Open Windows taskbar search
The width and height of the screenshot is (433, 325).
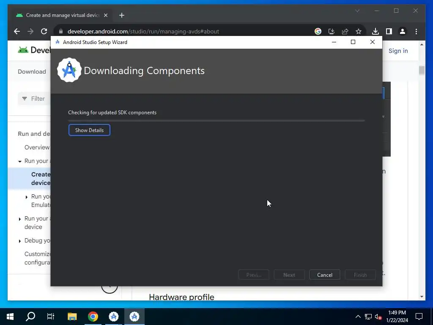(30, 317)
